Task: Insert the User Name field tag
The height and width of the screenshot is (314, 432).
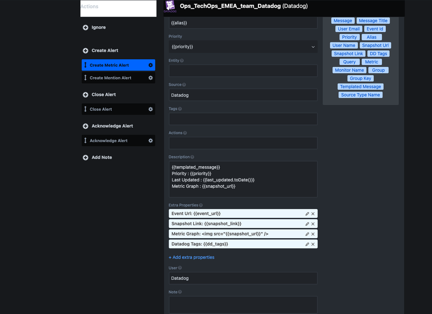Action: (x=344, y=45)
